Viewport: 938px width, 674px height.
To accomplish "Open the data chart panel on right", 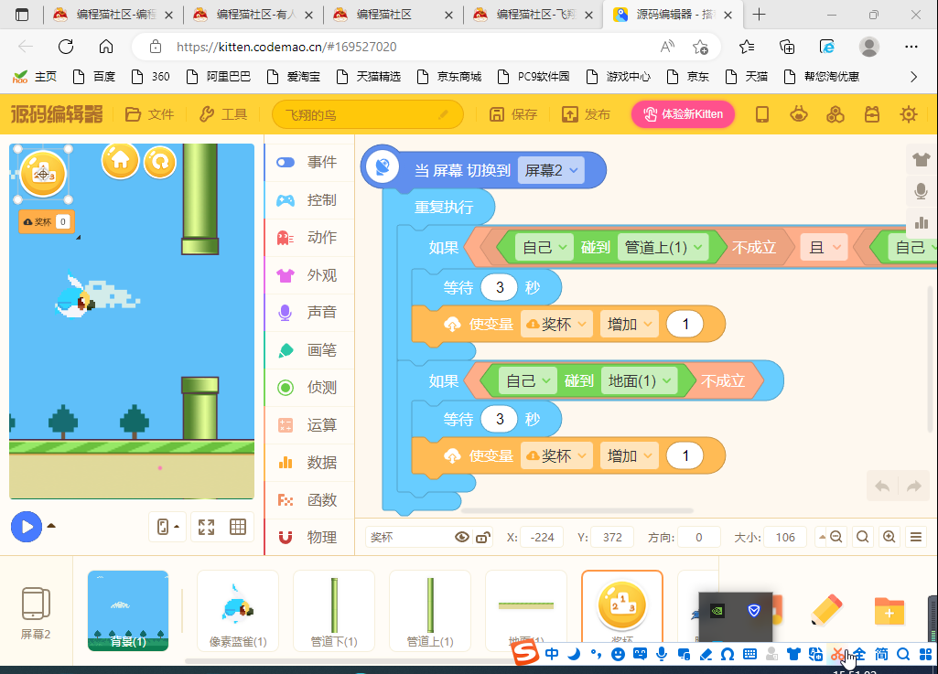I will (x=922, y=223).
